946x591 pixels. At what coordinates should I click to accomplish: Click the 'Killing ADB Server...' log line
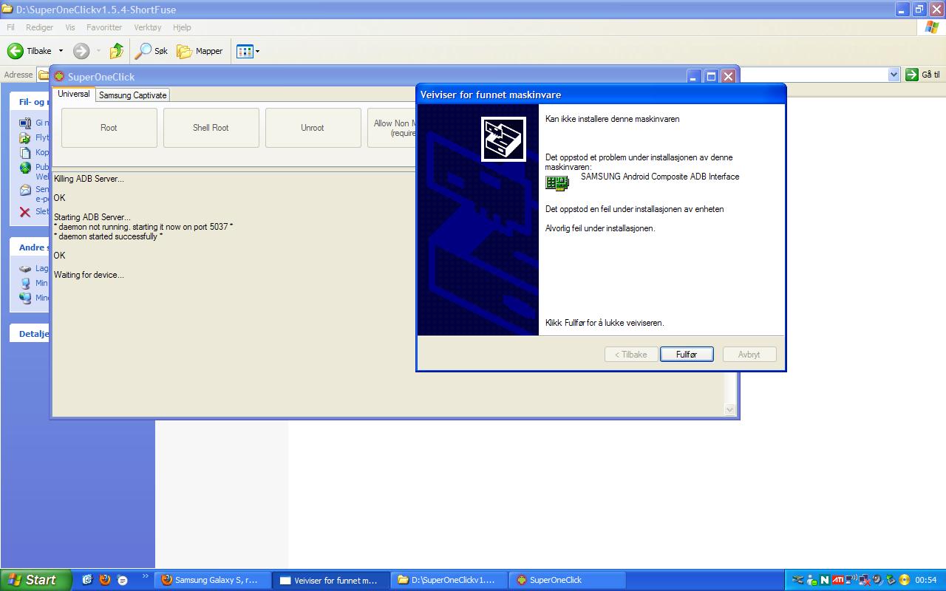(89, 179)
